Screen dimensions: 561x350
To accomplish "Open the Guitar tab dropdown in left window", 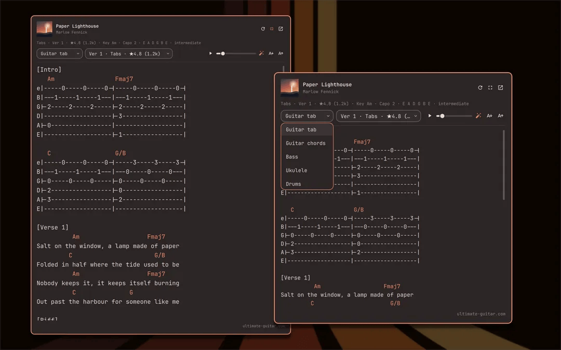I will (x=59, y=53).
